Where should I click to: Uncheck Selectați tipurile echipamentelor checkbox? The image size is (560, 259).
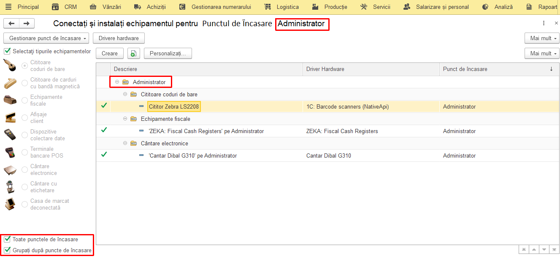[7, 51]
